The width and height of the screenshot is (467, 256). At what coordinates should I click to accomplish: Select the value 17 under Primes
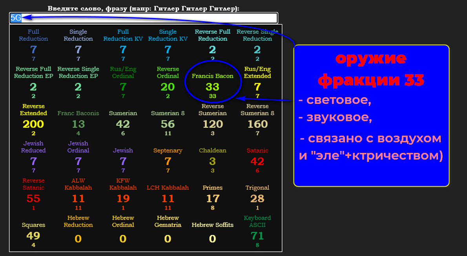point(213,198)
